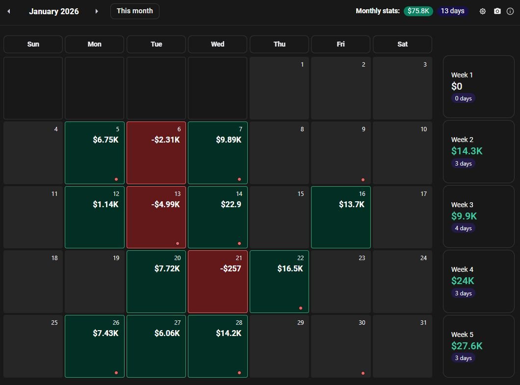The width and height of the screenshot is (520, 385).
Task: Click red note dot on January 9
Action: pyautogui.click(x=363, y=180)
